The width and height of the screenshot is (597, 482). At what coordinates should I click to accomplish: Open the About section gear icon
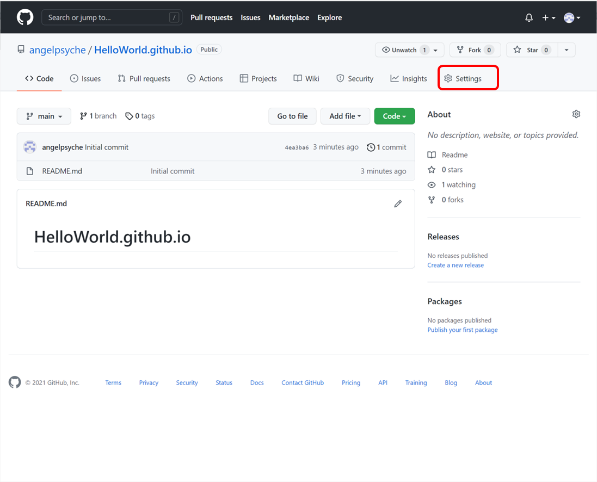[x=576, y=114]
